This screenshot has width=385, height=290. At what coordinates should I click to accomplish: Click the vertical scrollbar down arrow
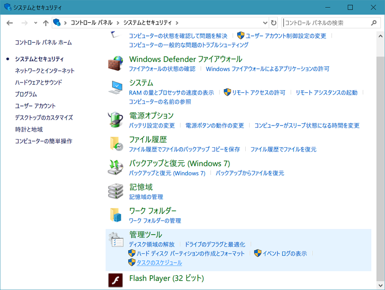coord(380,285)
